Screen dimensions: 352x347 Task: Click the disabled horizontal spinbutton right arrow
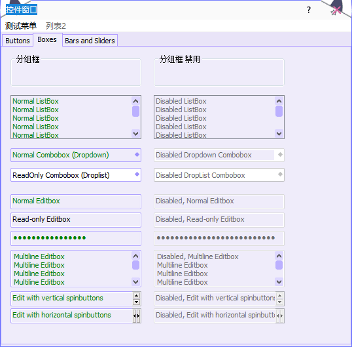pos(281,316)
